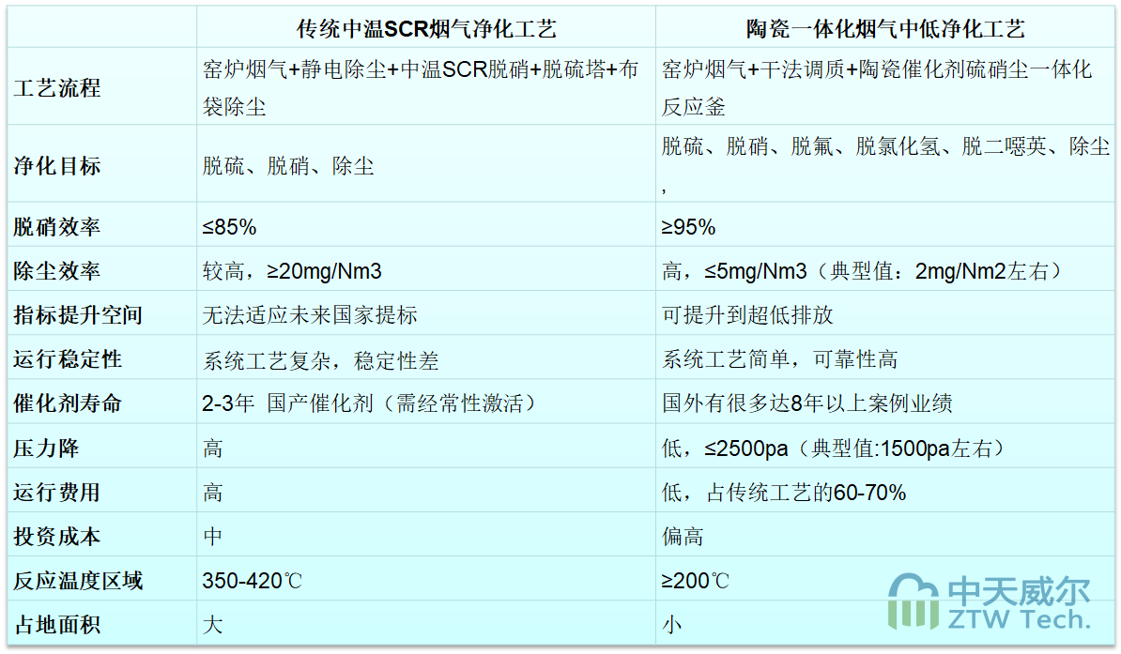The image size is (1121, 654).
Task: Select the row label 除尘效率
Action: point(57,271)
